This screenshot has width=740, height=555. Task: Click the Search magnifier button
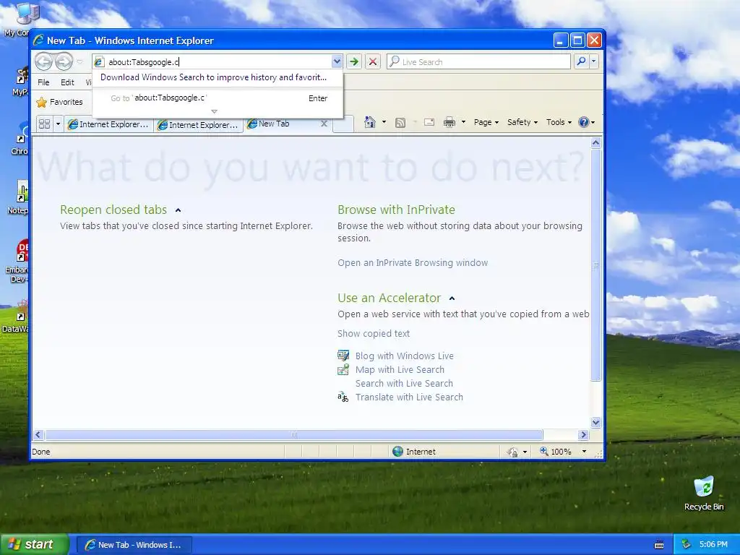coord(582,61)
